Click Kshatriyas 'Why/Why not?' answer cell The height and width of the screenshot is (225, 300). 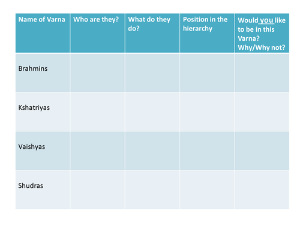point(262,112)
